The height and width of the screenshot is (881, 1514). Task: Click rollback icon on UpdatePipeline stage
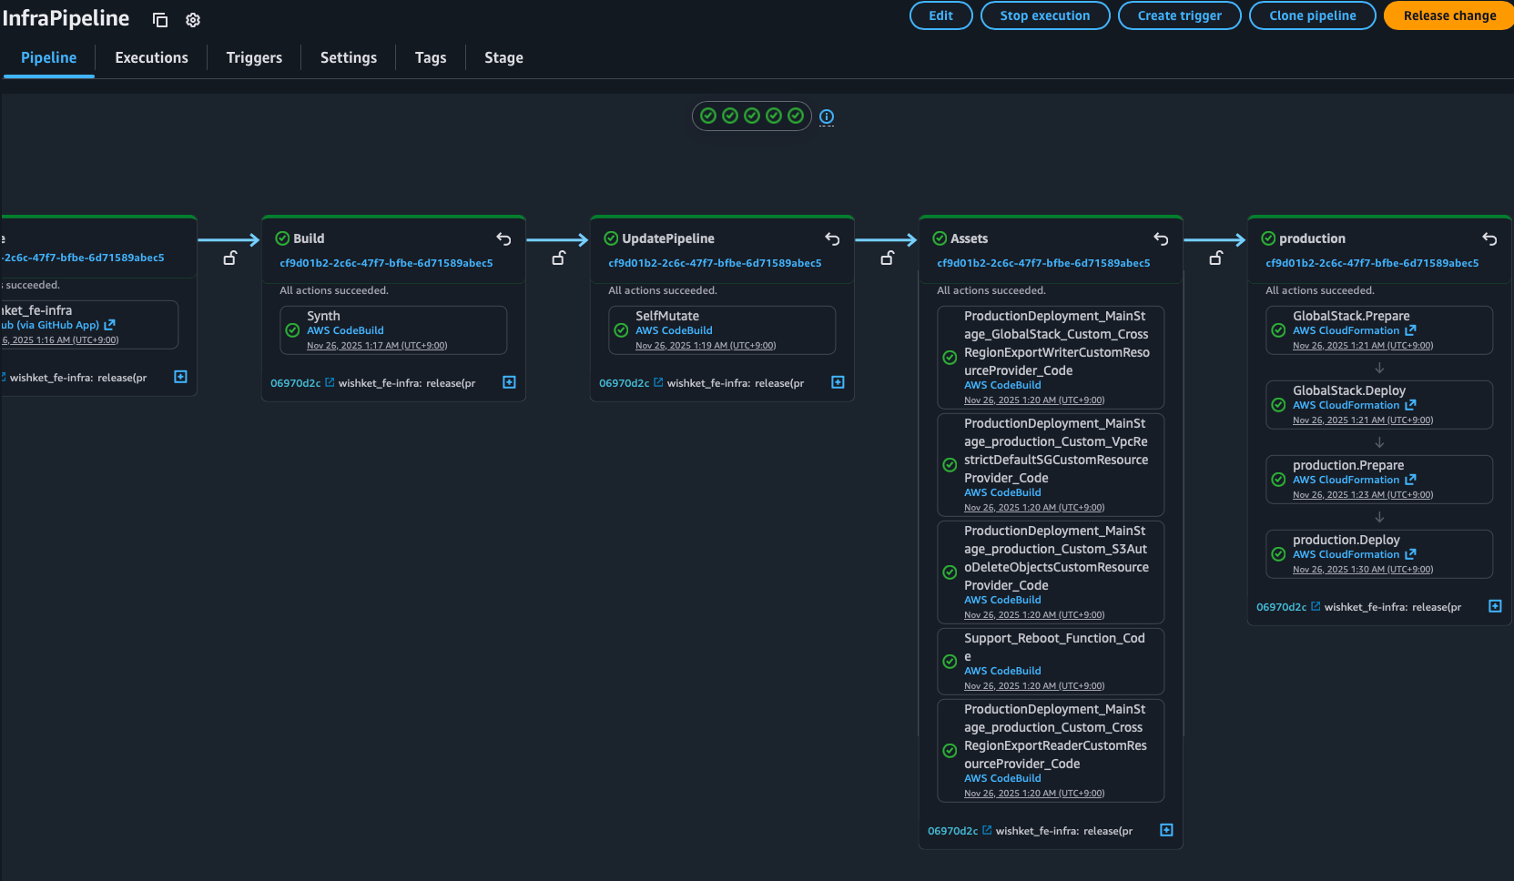[x=832, y=239]
